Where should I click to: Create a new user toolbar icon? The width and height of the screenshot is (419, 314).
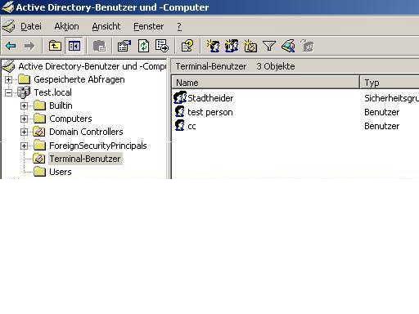click(213, 46)
